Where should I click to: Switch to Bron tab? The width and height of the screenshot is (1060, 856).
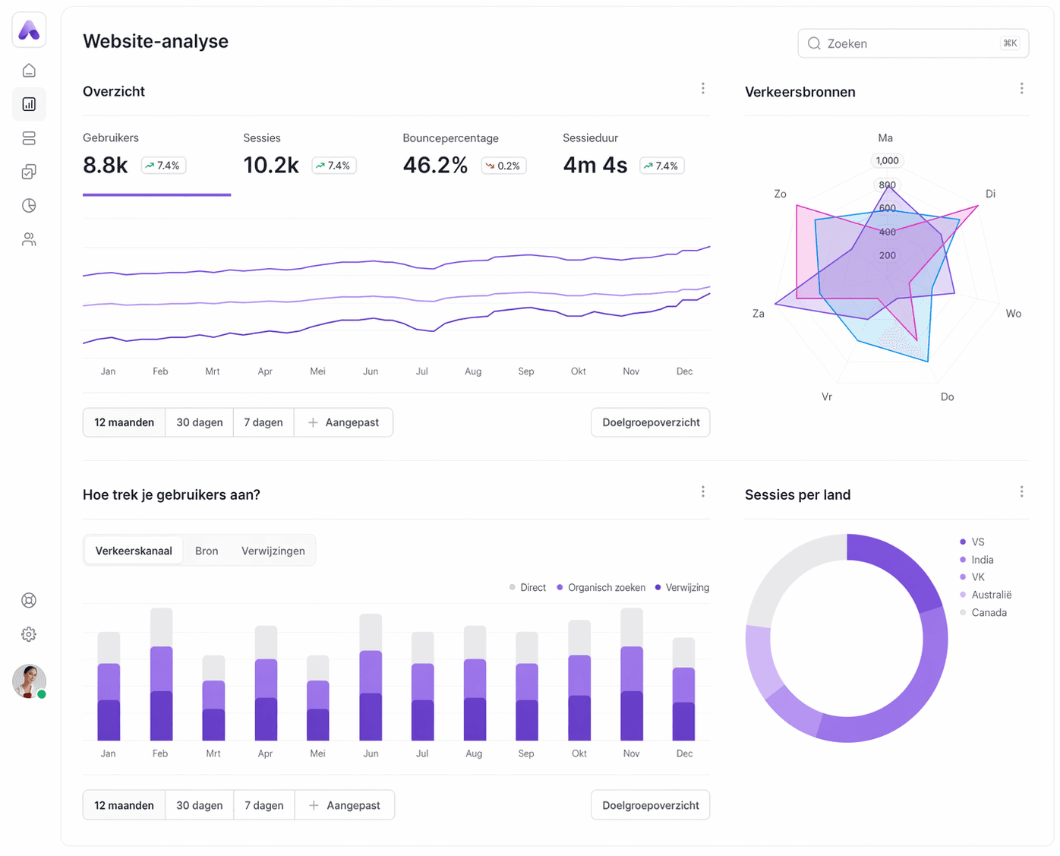(207, 551)
